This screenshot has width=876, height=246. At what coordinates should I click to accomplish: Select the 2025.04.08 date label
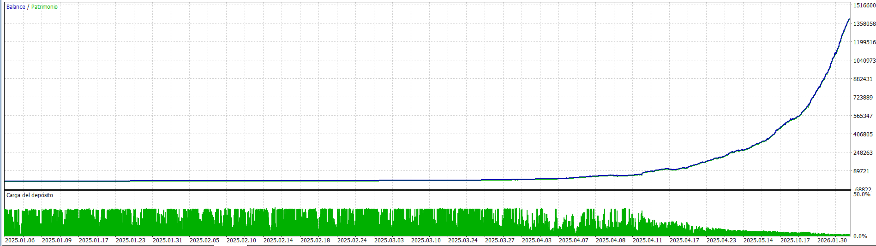(611, 240)
